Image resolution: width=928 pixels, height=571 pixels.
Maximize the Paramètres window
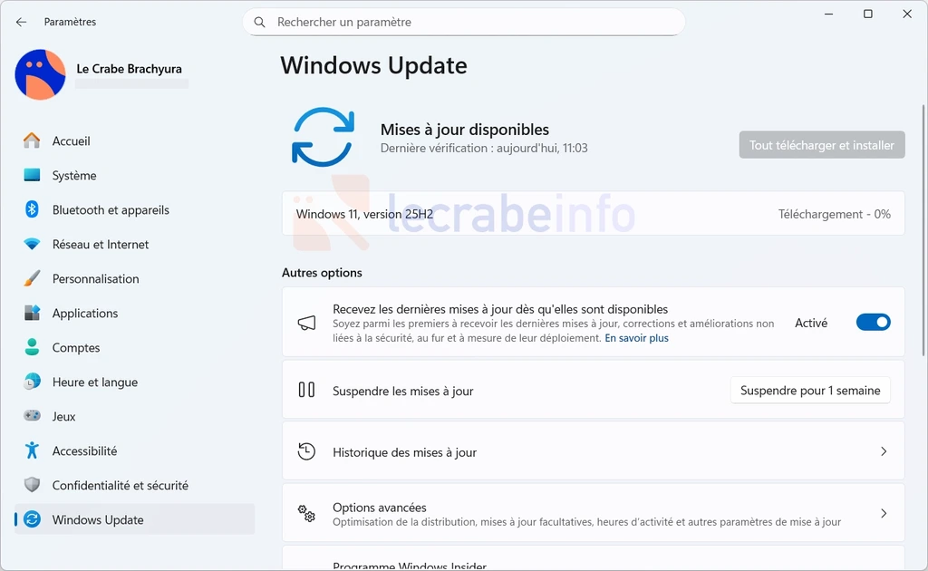tap(867, 14)
